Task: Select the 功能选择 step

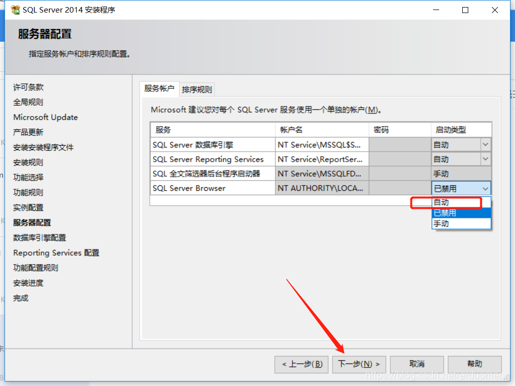Action: pos(28,178)
